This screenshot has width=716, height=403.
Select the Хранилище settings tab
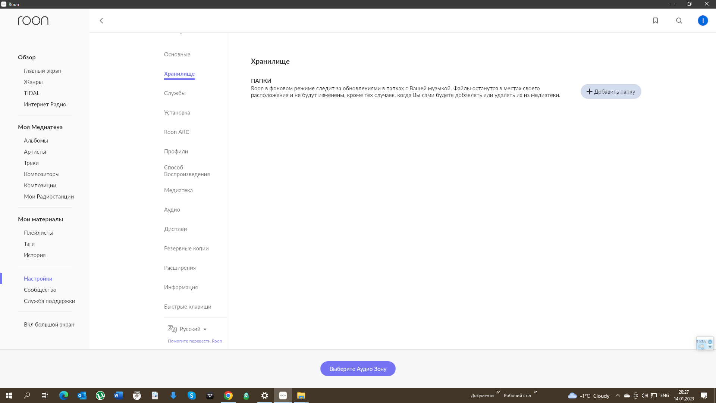[179, 74]
